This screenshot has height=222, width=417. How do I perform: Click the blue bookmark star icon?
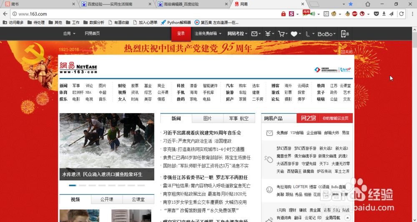pos(351,4)
